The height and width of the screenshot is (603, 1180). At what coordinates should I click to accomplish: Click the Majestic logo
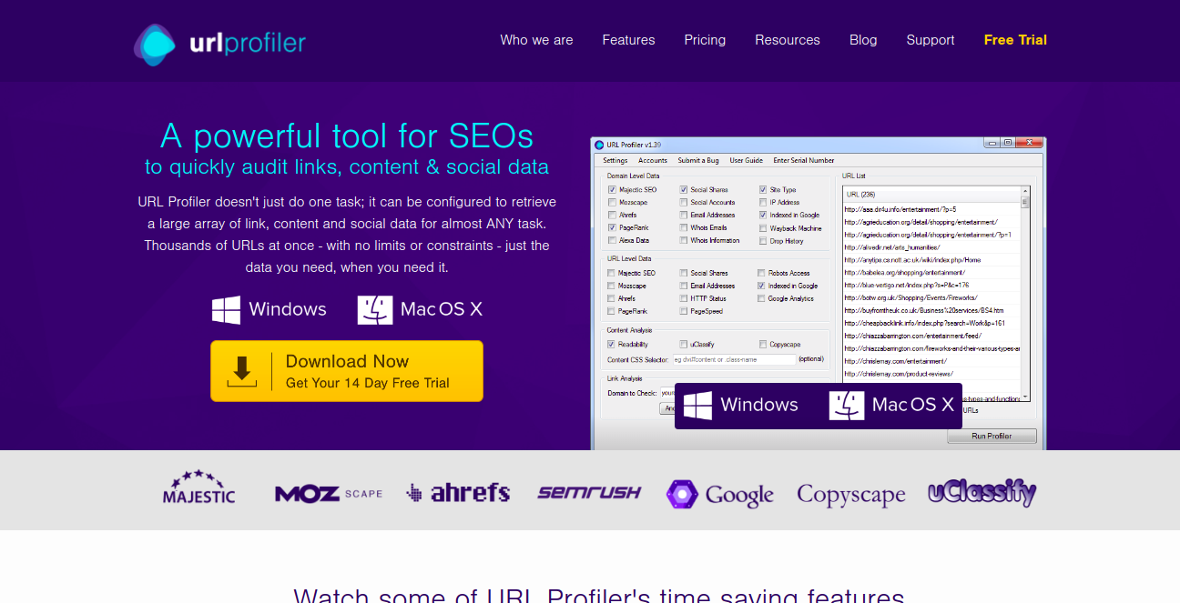pos(198,488)
